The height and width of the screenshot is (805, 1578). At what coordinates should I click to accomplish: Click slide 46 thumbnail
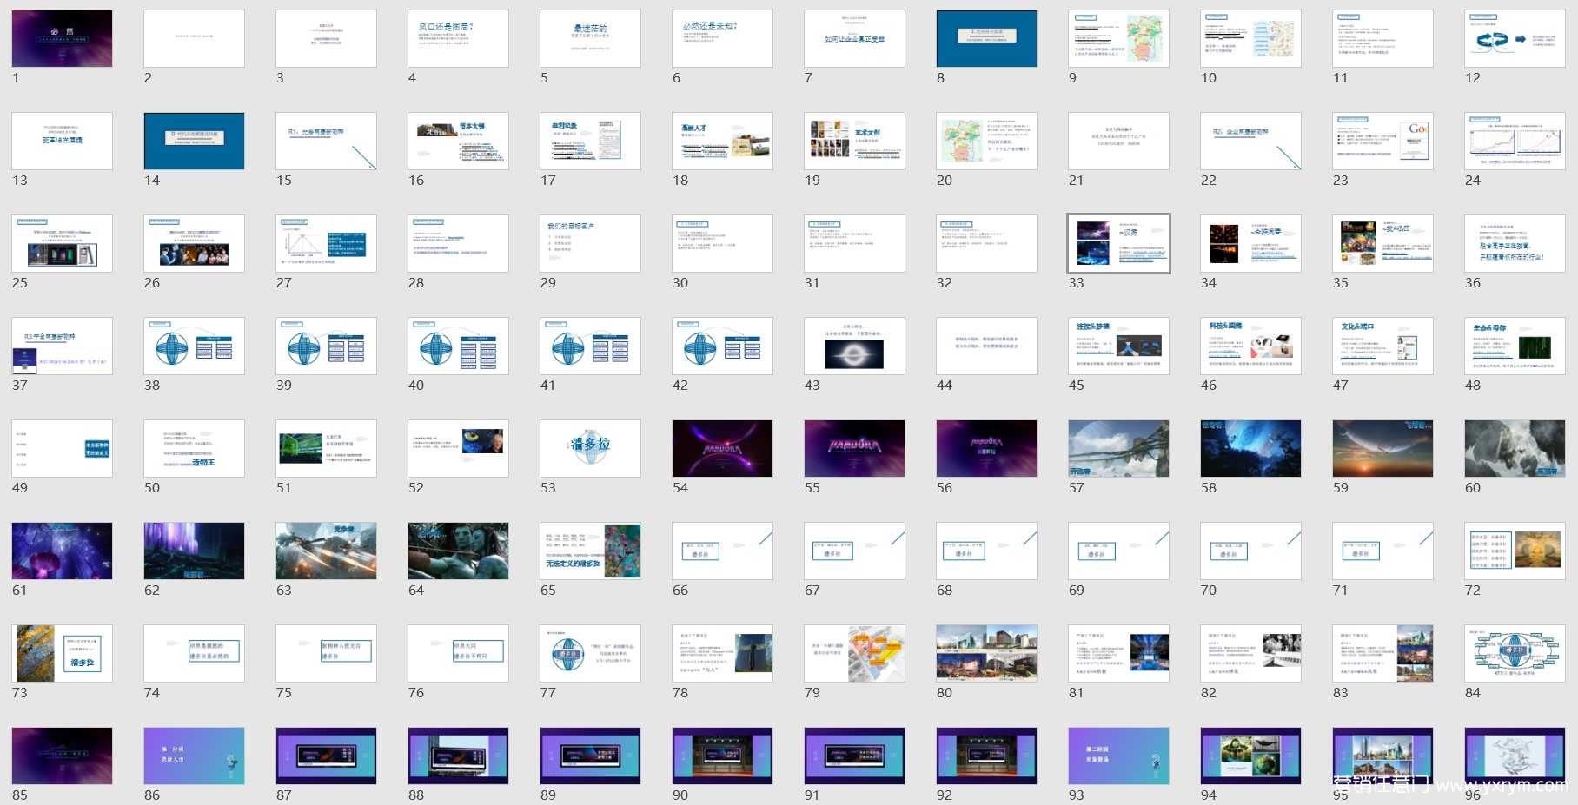pos(1250,346)
